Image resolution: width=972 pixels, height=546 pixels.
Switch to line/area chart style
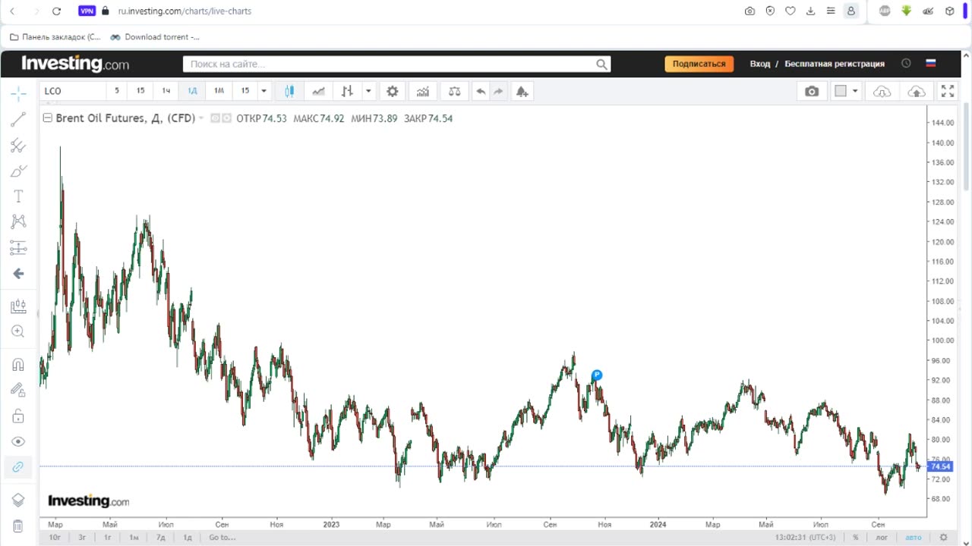click(x=318, y=91)
